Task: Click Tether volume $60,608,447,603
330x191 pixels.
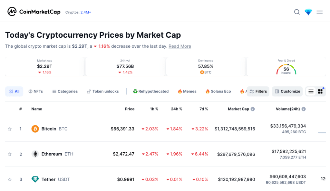Action: pos(288,177)
